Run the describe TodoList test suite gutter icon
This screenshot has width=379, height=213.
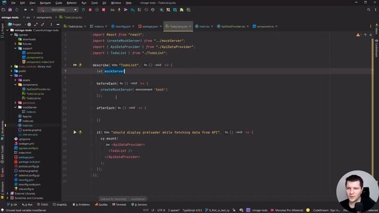75,65
